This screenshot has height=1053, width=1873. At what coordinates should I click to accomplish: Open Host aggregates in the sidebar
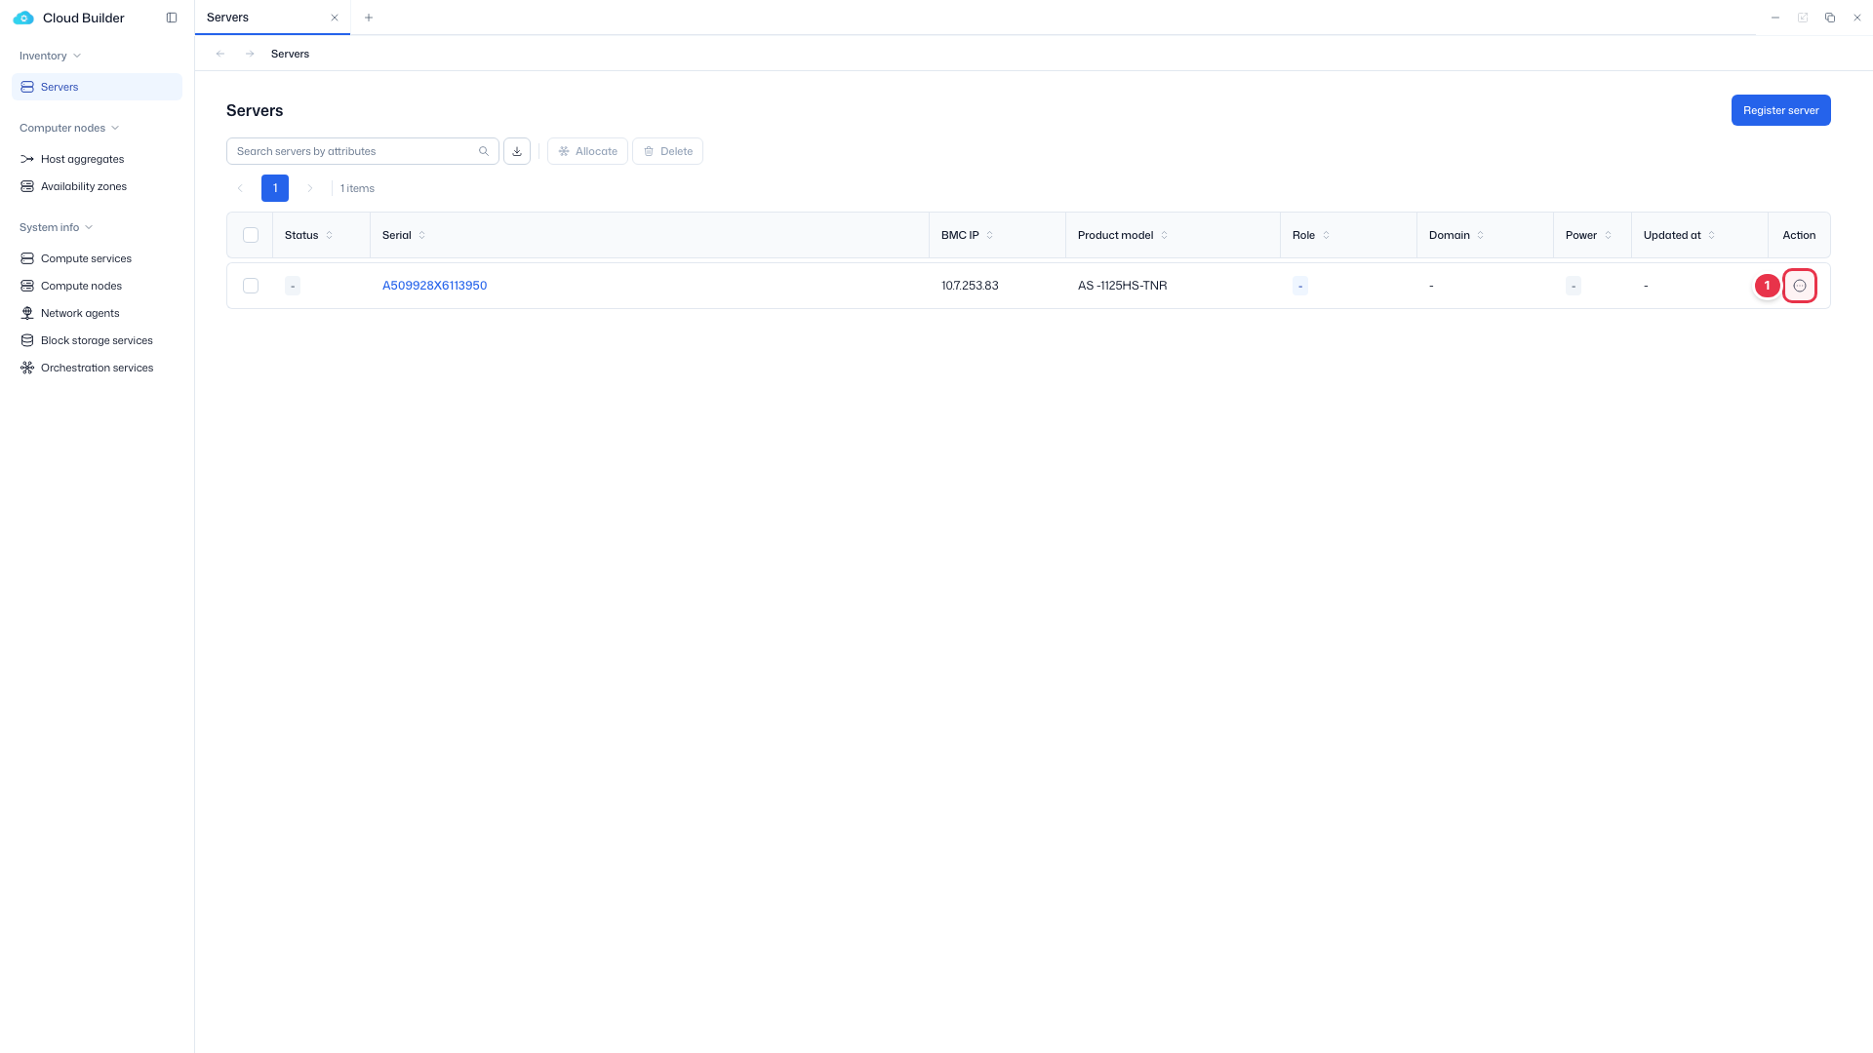coord(97,159)
